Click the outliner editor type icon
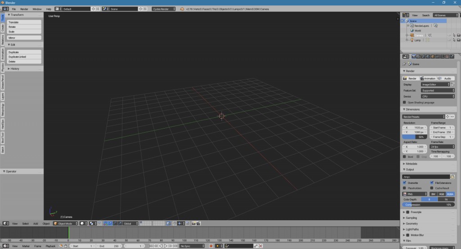Viewport: 461px width, 249px height. 406,15
